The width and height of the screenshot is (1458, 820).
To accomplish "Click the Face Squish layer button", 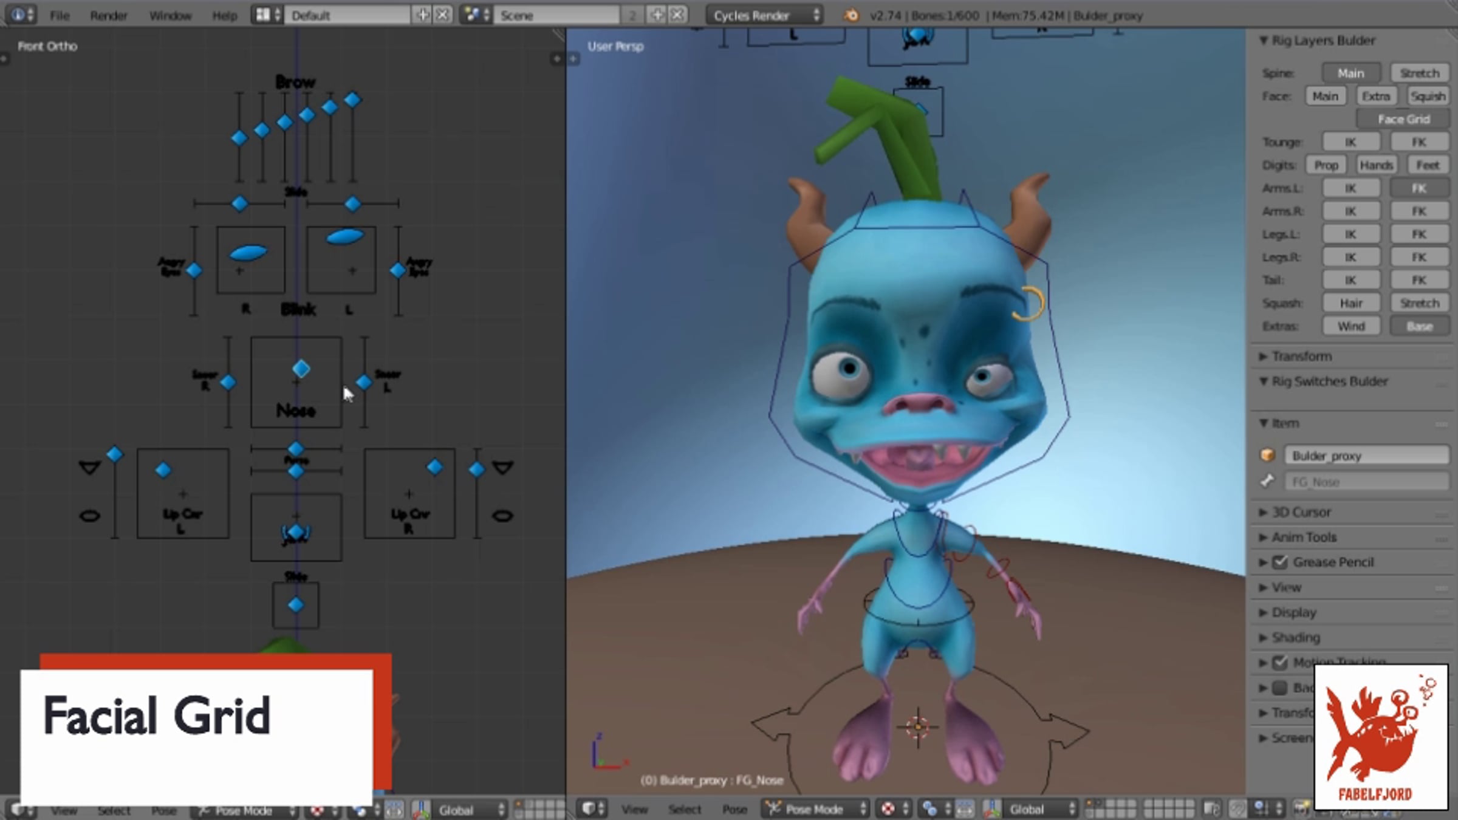I will click(x=1427, y=96).
